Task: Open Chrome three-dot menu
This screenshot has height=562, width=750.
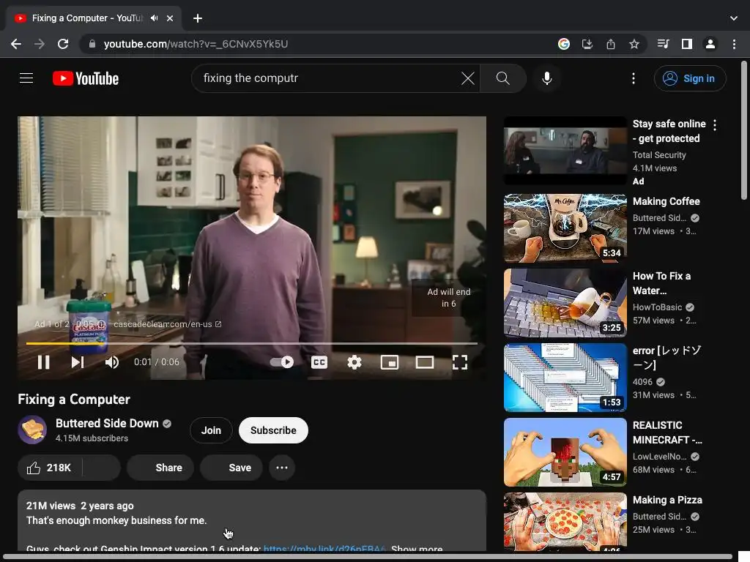Action: click(734, 44)
